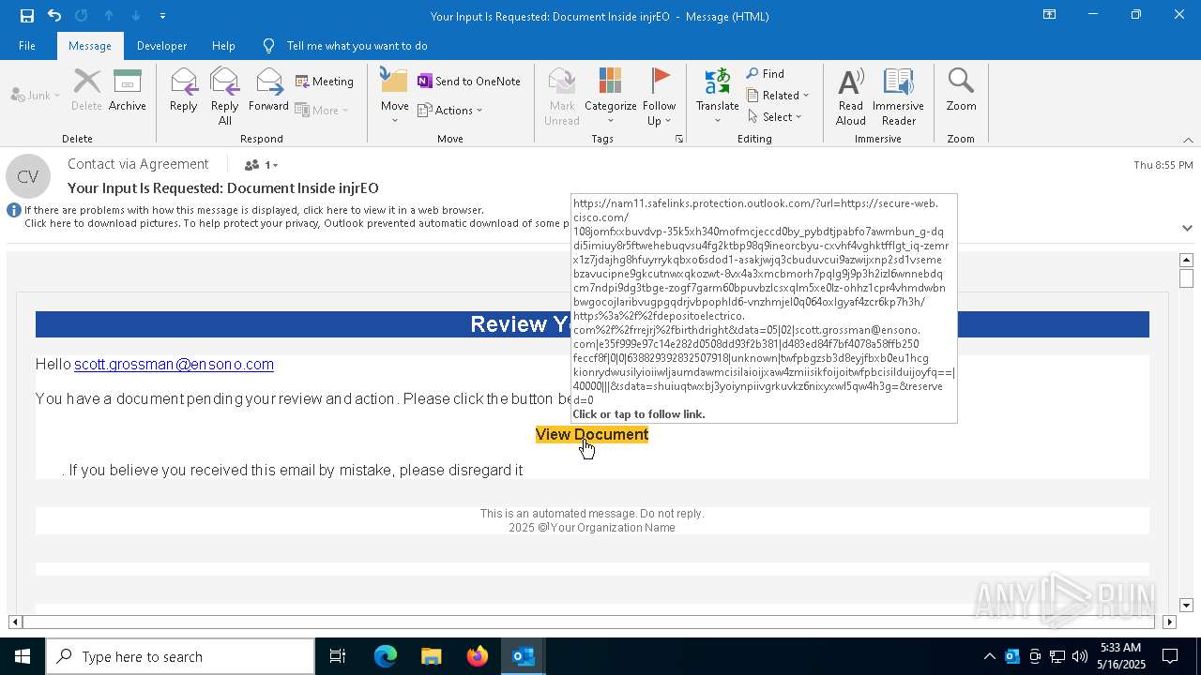
Task: Open Immersive Reader
Action: 898,96
